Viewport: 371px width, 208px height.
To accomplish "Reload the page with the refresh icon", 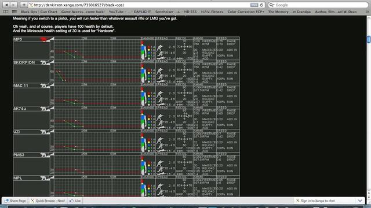I will [x=261, y=5].
